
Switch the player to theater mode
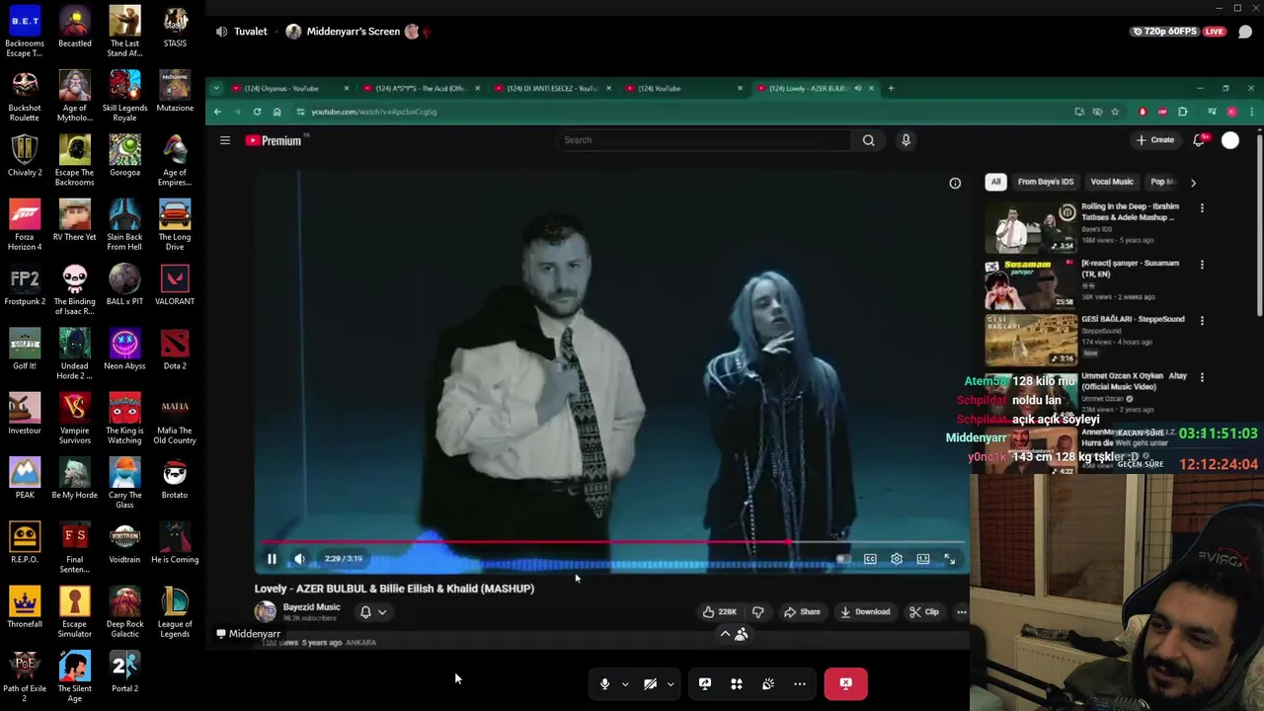tap(923, 559)
